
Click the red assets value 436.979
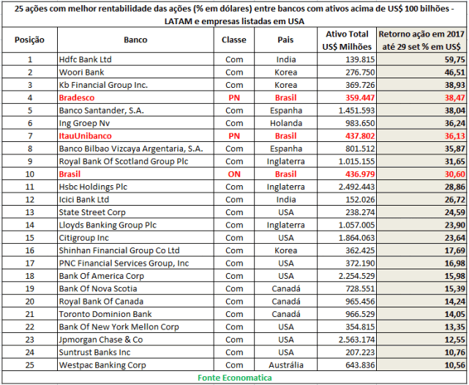pyautogui.click(x=347, y=174)
